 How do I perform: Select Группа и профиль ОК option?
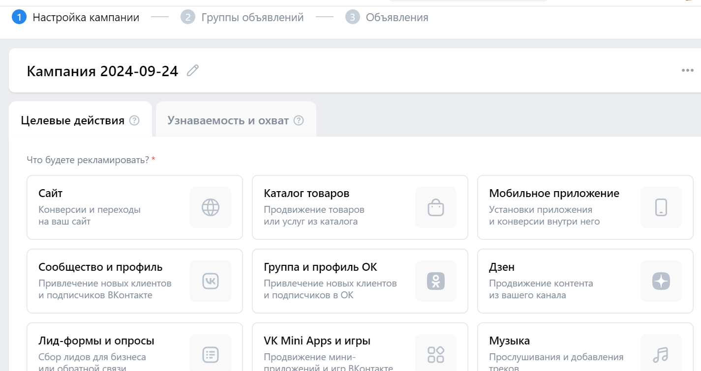click(360, 281)
